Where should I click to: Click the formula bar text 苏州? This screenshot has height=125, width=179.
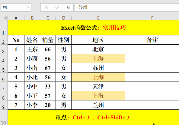tap(82, 7)
